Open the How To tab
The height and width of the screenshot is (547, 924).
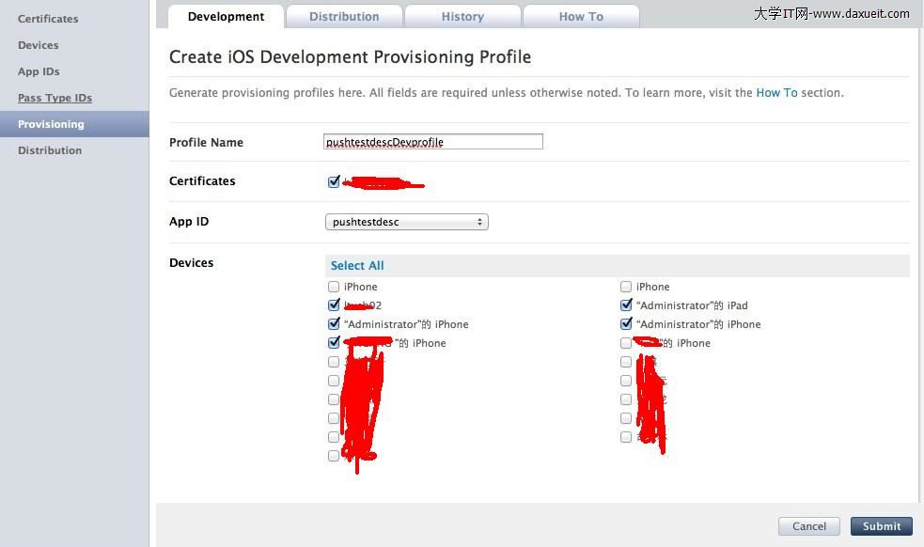click(581, 17)
